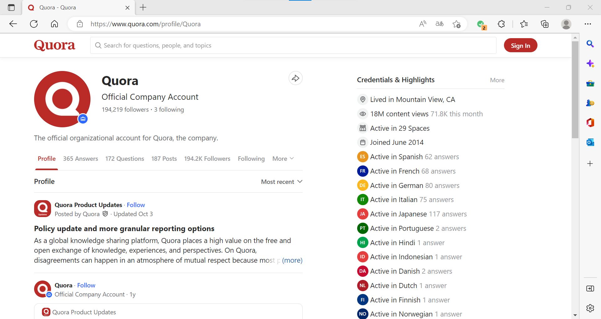Click the share arrow icon on profile
This screenshot has height=319, width=601.
point(295,78)
